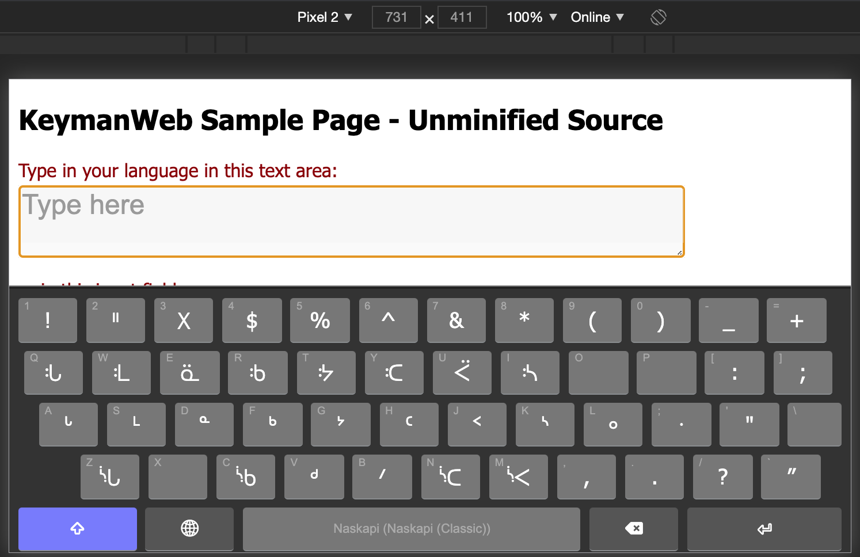Tap the globe key to switch keyboards
This screenshot has width=860, height=557.
point(189,529)
